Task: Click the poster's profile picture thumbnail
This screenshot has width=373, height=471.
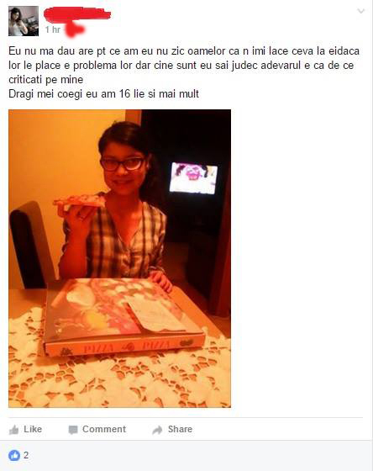Action: pyautogui.click(x=24, y=21)
